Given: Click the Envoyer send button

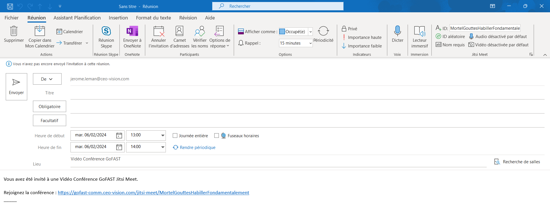Looking at the screenshot, I should (16, 87).
